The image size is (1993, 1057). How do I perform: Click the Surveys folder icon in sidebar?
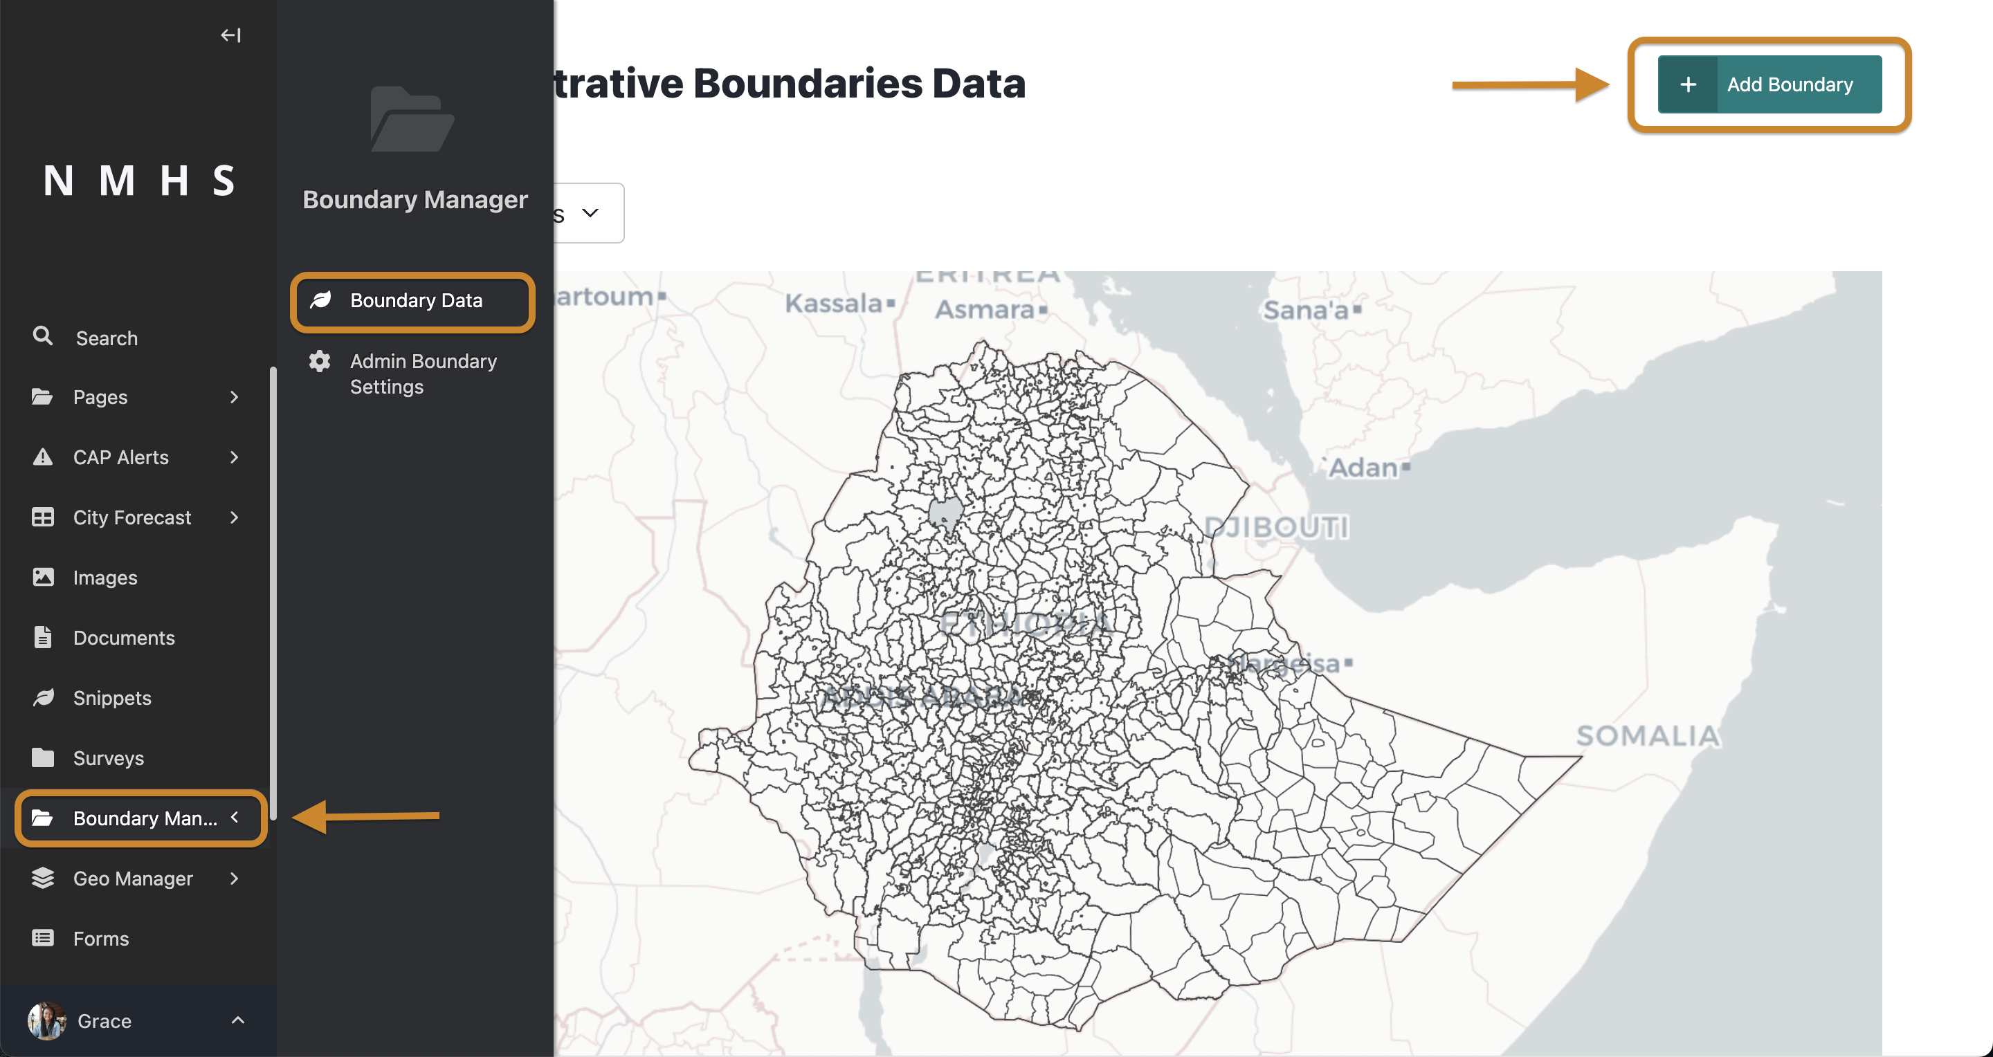[42, 757]
